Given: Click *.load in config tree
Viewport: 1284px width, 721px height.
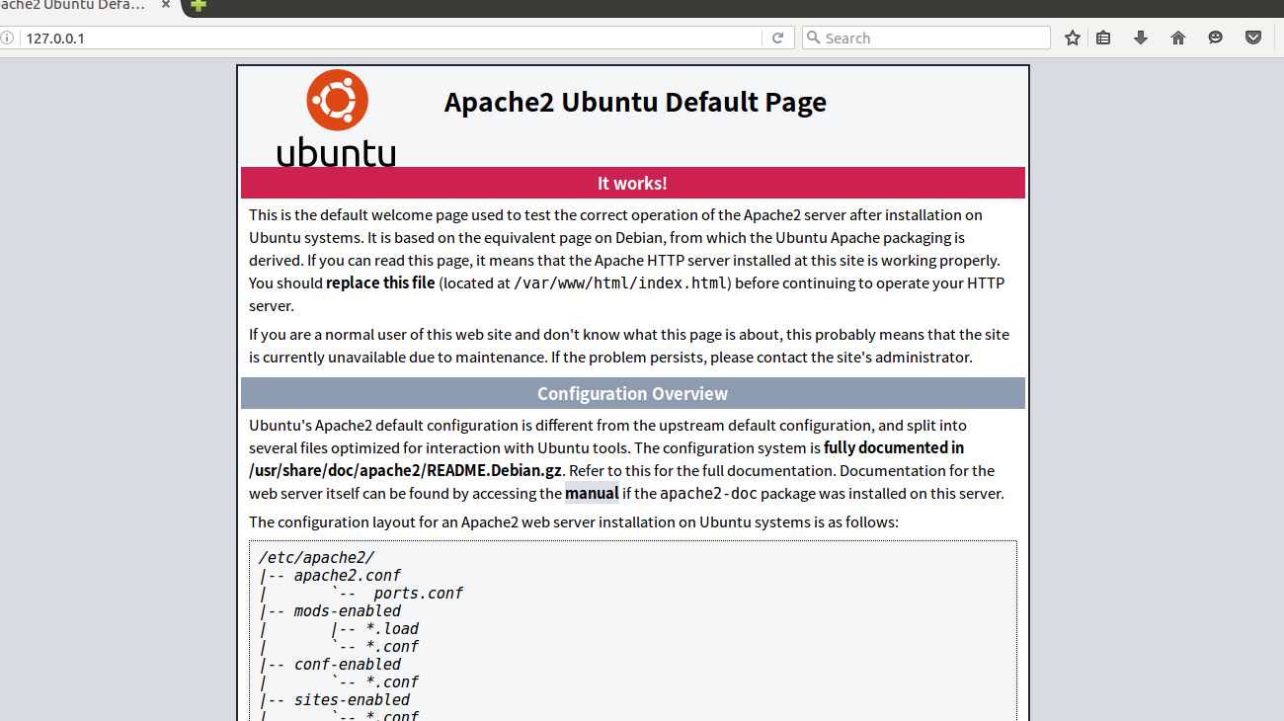Looking at the screenshot, I should pos(392,628).
